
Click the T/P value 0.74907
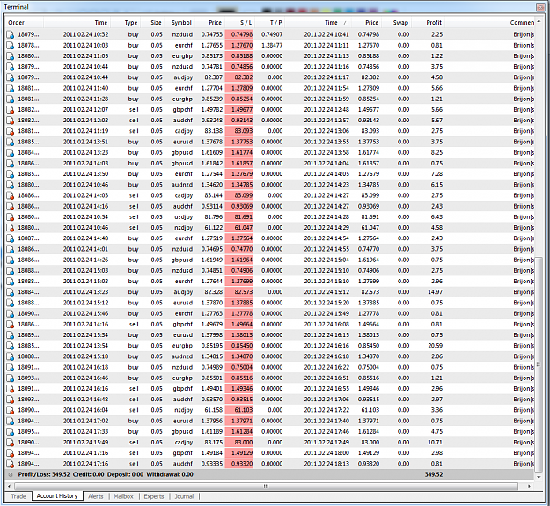(x=272, y=34)
